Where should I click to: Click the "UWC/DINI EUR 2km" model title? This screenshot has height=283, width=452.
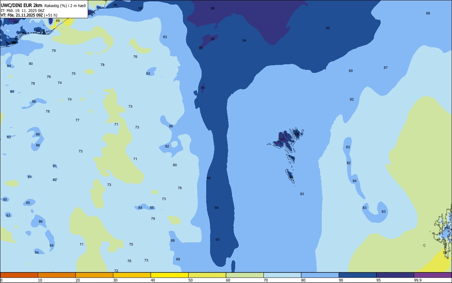[x=22, y=5]
